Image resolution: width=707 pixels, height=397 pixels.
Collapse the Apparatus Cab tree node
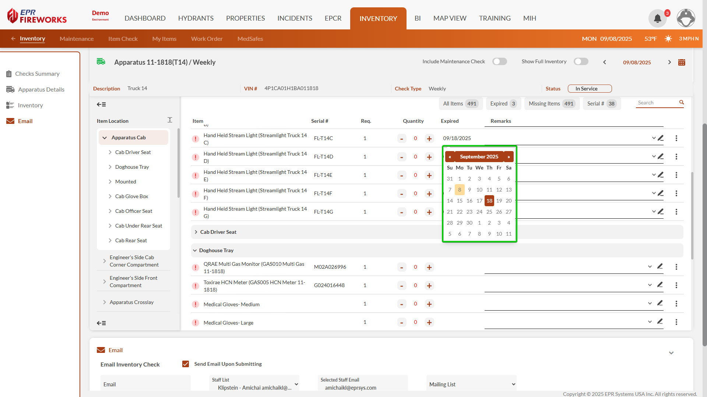pyautogui.click(x=105, y=137)
